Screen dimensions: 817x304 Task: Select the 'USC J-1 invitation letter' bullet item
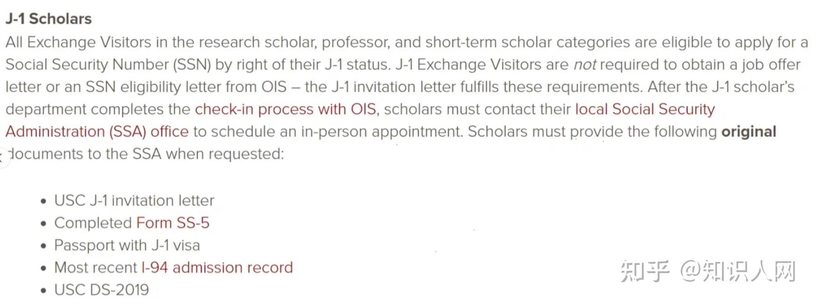[x=134, y=201]
